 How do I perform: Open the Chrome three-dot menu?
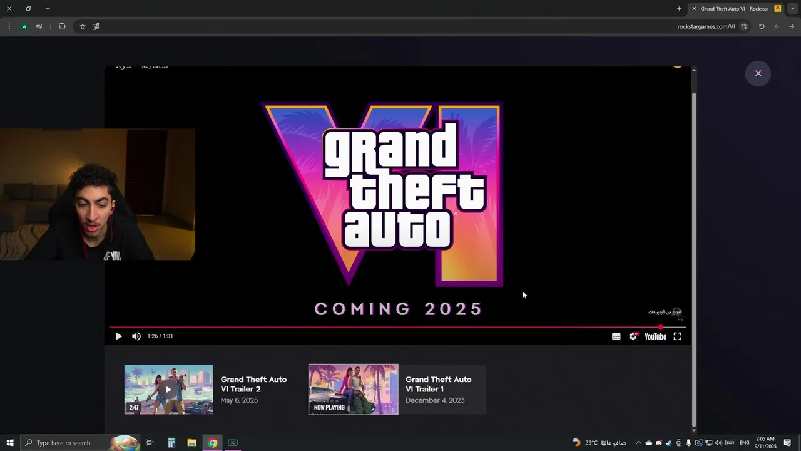point(9,26)
